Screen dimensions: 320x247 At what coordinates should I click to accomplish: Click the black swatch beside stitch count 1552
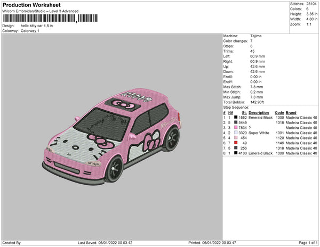(x=236, y=117)
